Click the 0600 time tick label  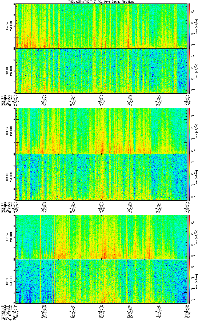pyautogui.click(x=15, y=317)
